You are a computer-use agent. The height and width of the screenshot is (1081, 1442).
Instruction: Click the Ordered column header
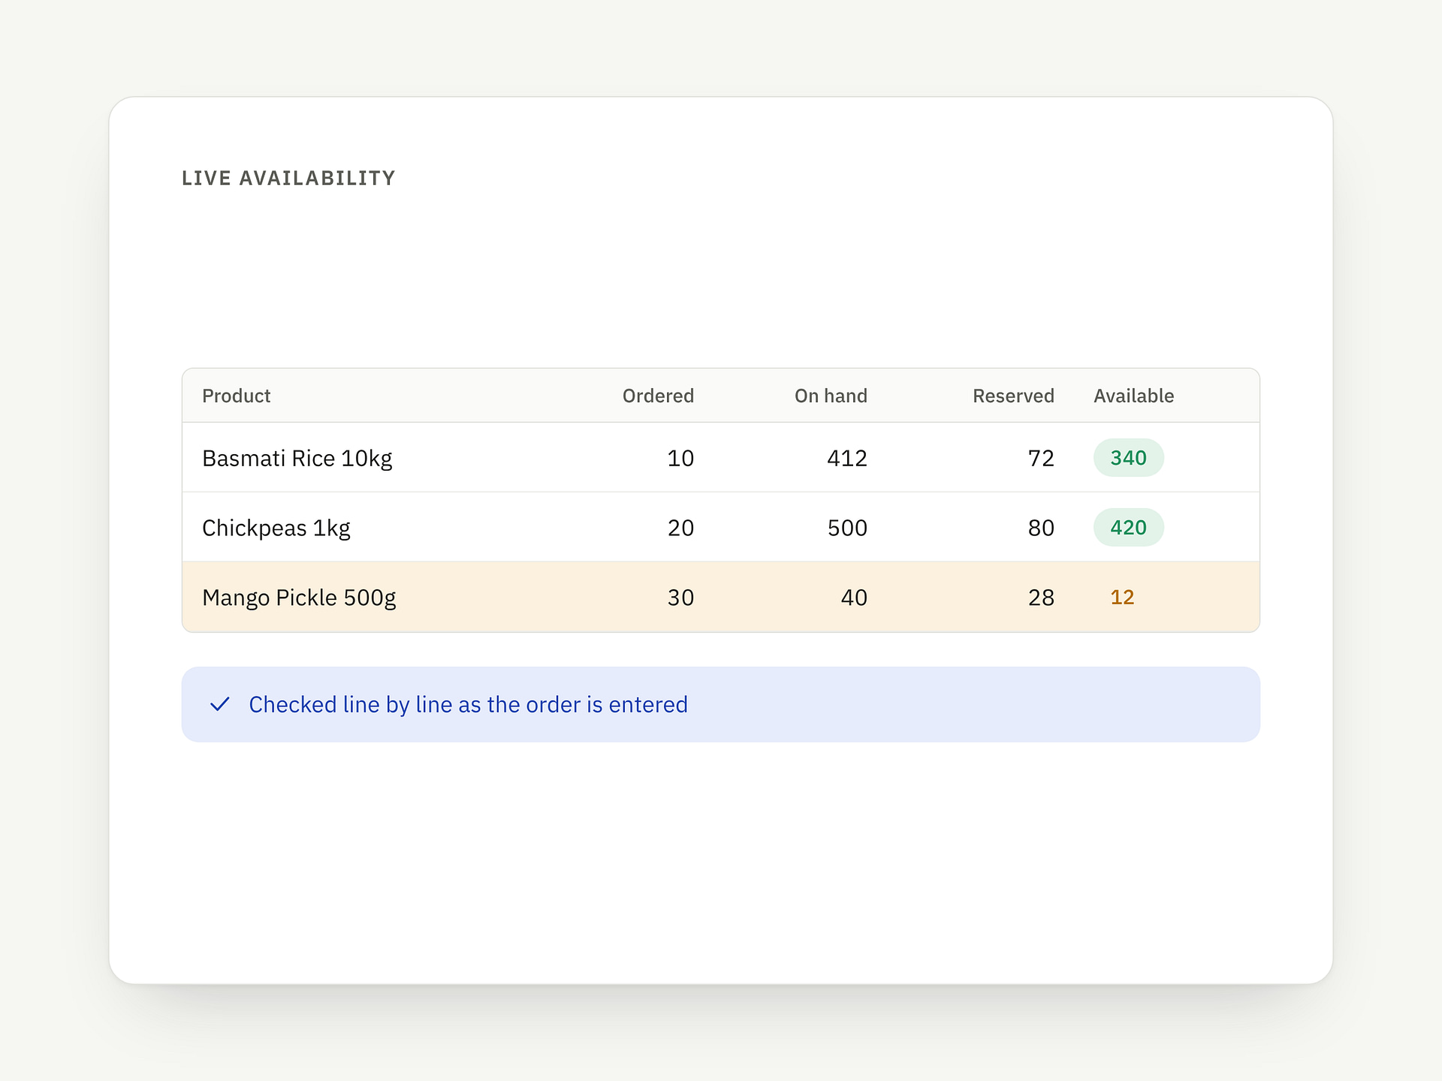pos(658,396)
